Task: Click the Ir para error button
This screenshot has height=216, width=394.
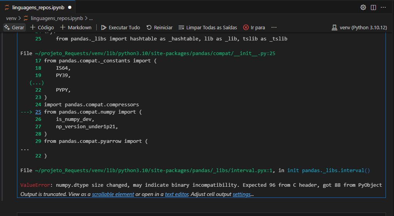Action: pyautogui.click(x=254, y=27)
